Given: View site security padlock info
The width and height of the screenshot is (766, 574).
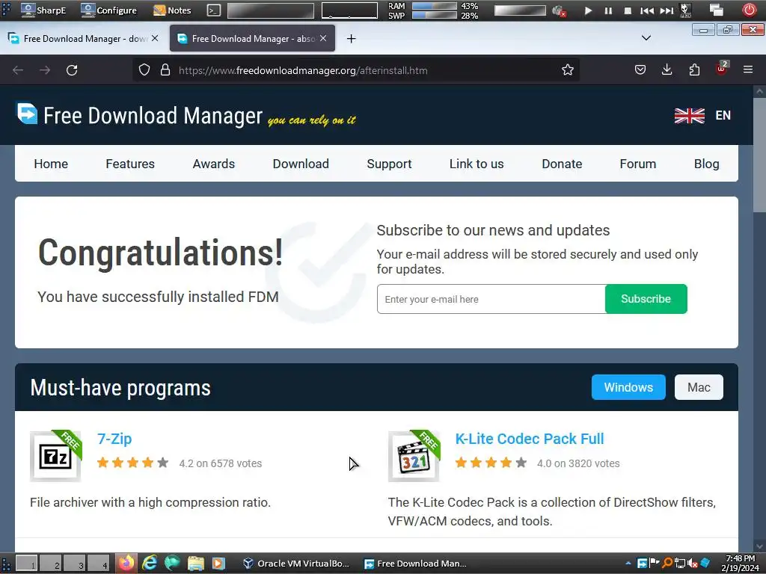Looking at the screenshot, I should (x=165, y=70).
